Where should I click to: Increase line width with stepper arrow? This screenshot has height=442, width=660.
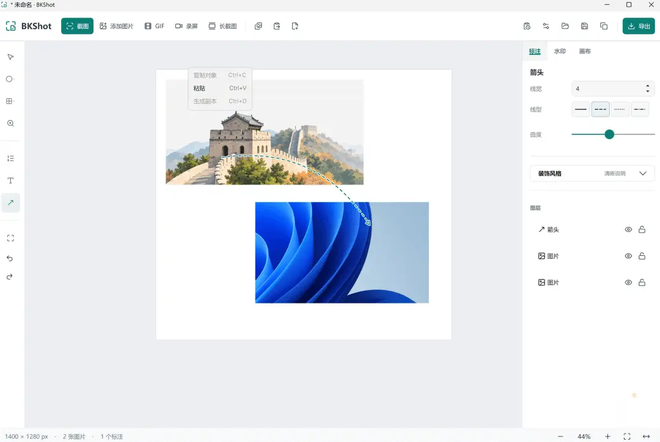click(647, 86)
